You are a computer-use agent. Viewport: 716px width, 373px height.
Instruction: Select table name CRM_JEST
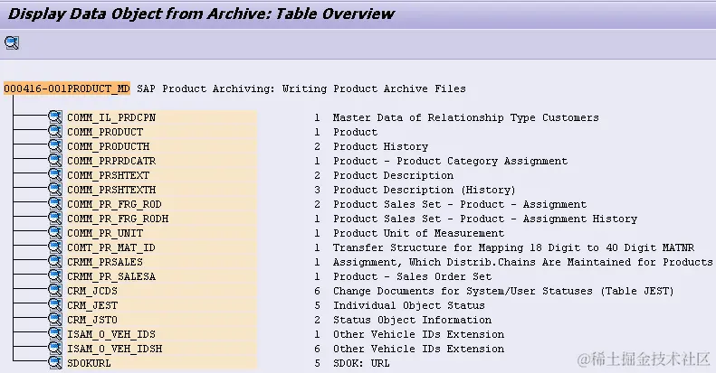tap(92, 305)
